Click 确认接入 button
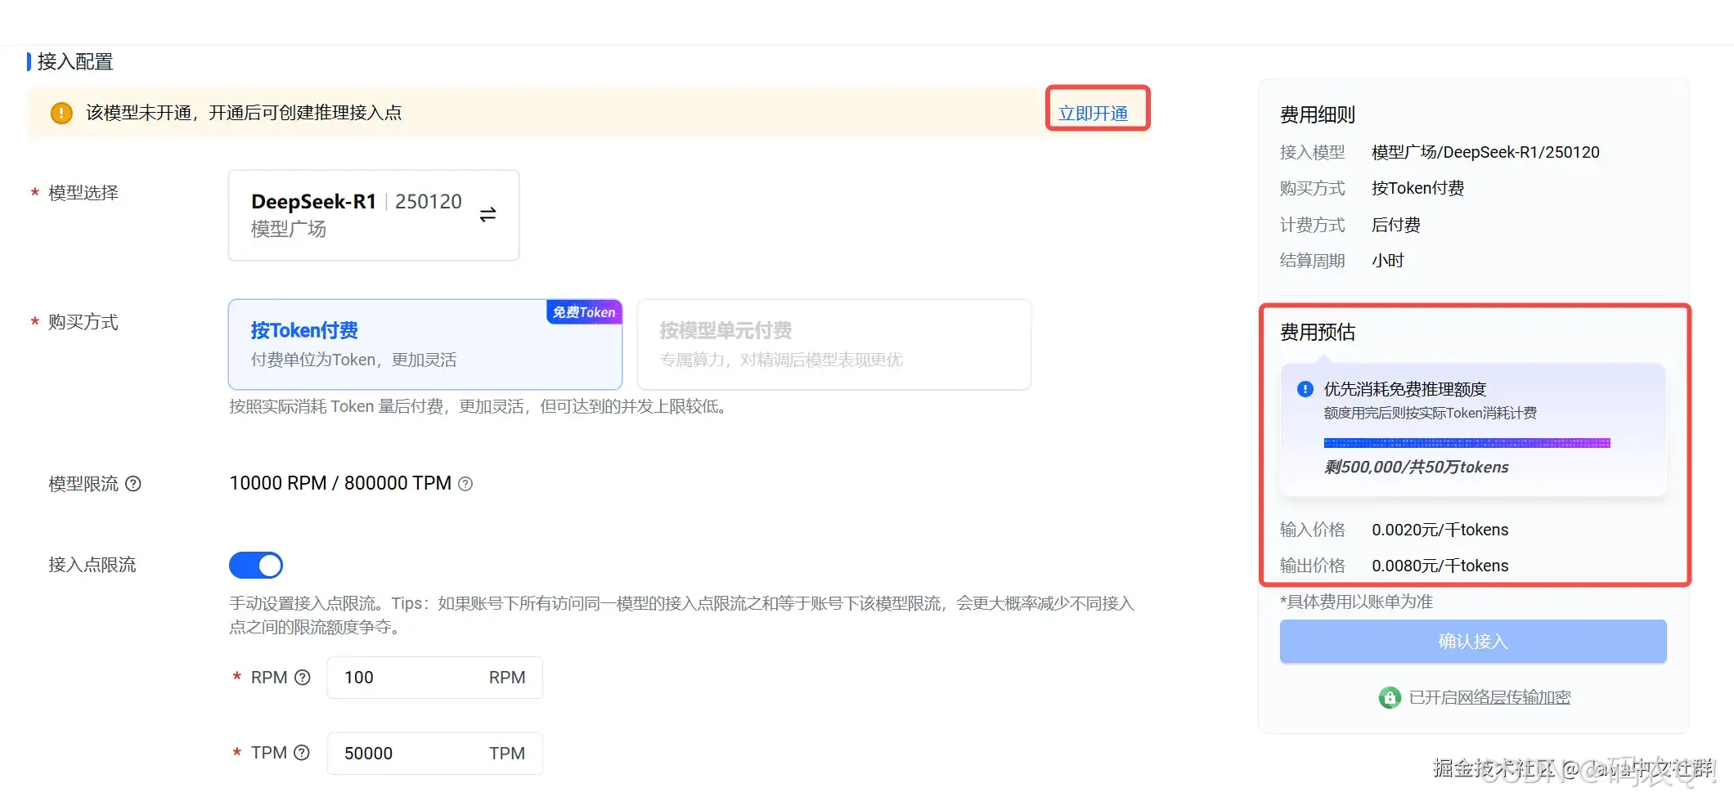 tap(1473, 641)
